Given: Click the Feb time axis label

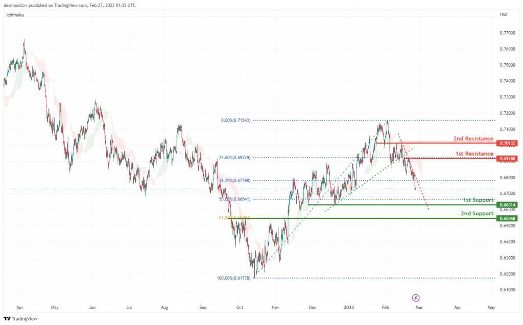Looking at the screenshot, I should 386,307.
